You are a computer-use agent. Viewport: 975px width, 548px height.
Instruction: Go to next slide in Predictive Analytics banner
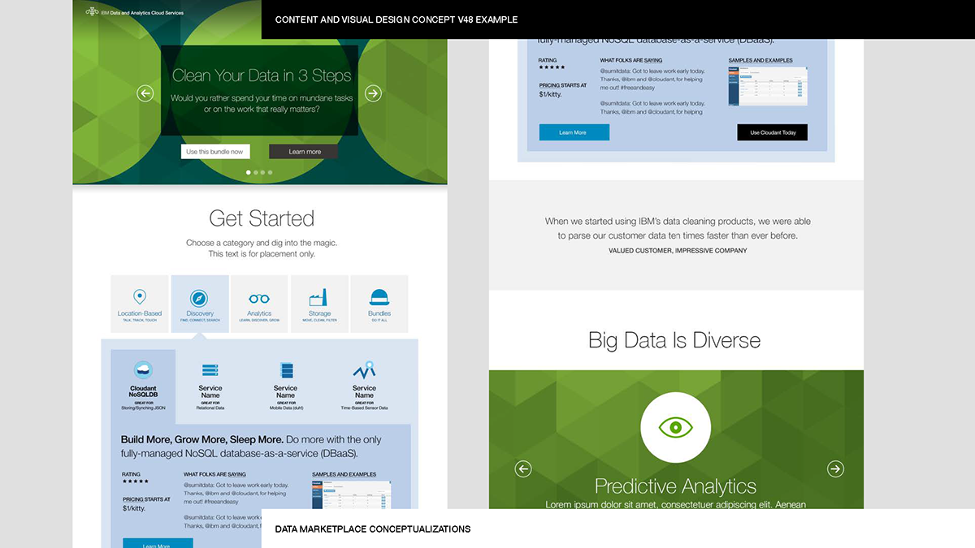[835, 468]
